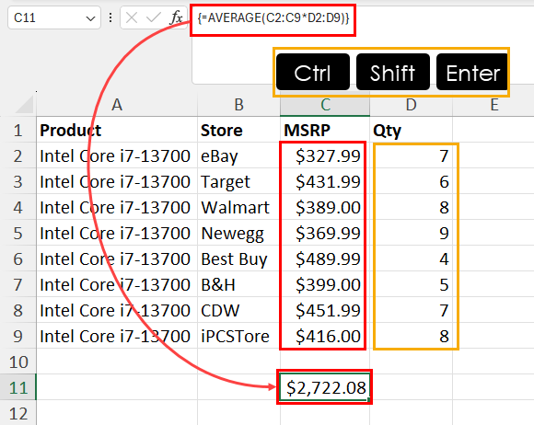The height and width of the screenshot is (425, 534).
Task: Select Product cell in iPCSTore row
Action: click(117, 336)
